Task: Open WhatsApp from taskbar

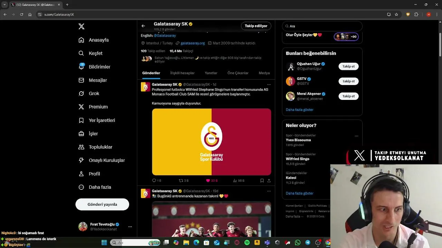Action: click(x=298, y=242)
